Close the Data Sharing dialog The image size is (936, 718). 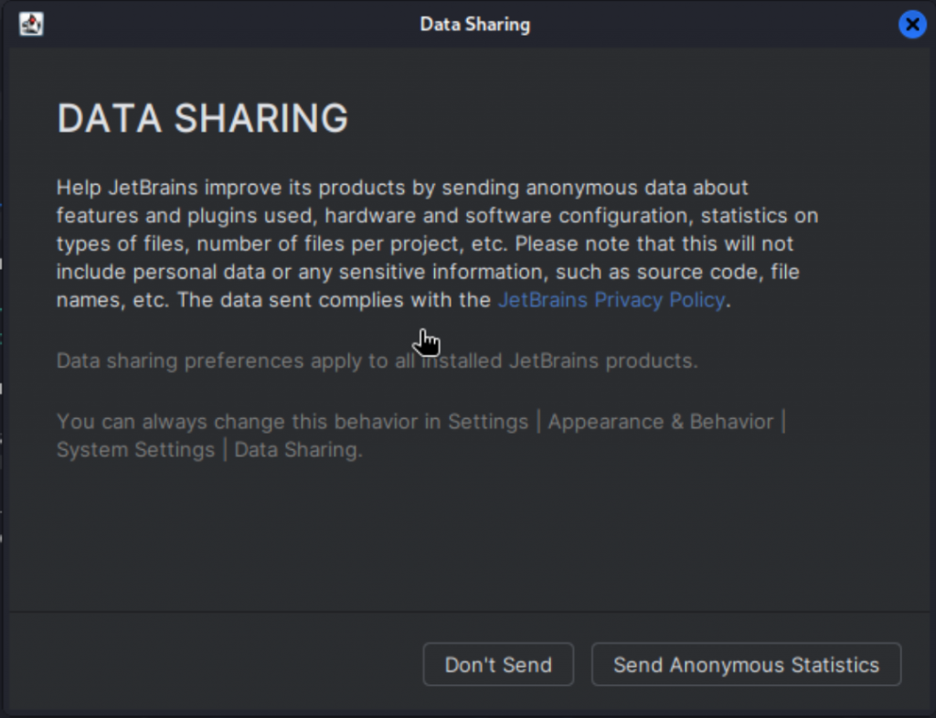pos(911,25)
